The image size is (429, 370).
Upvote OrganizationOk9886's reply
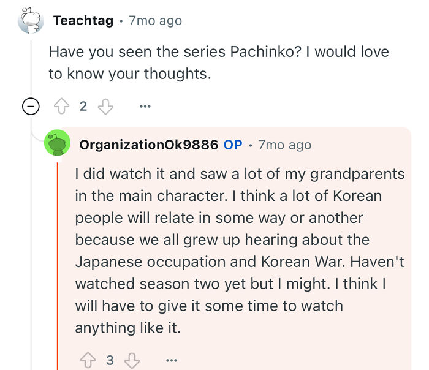88,360
